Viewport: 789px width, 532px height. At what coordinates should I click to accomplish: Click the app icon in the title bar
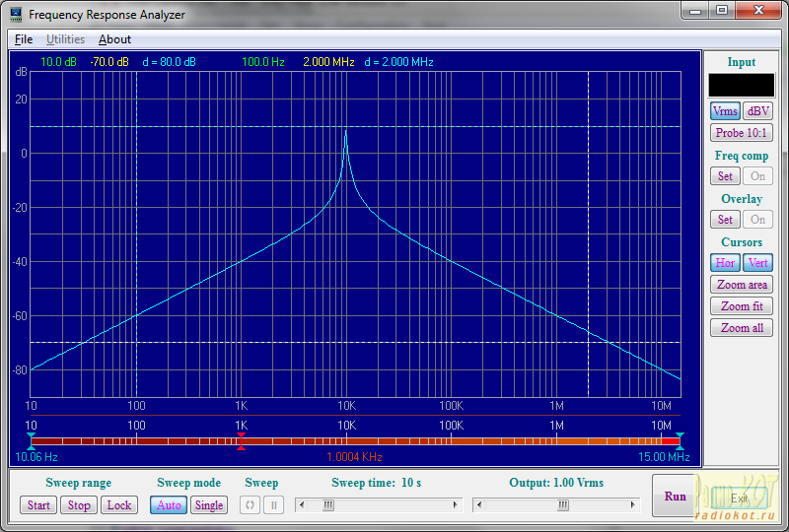(x=16, y=15)
